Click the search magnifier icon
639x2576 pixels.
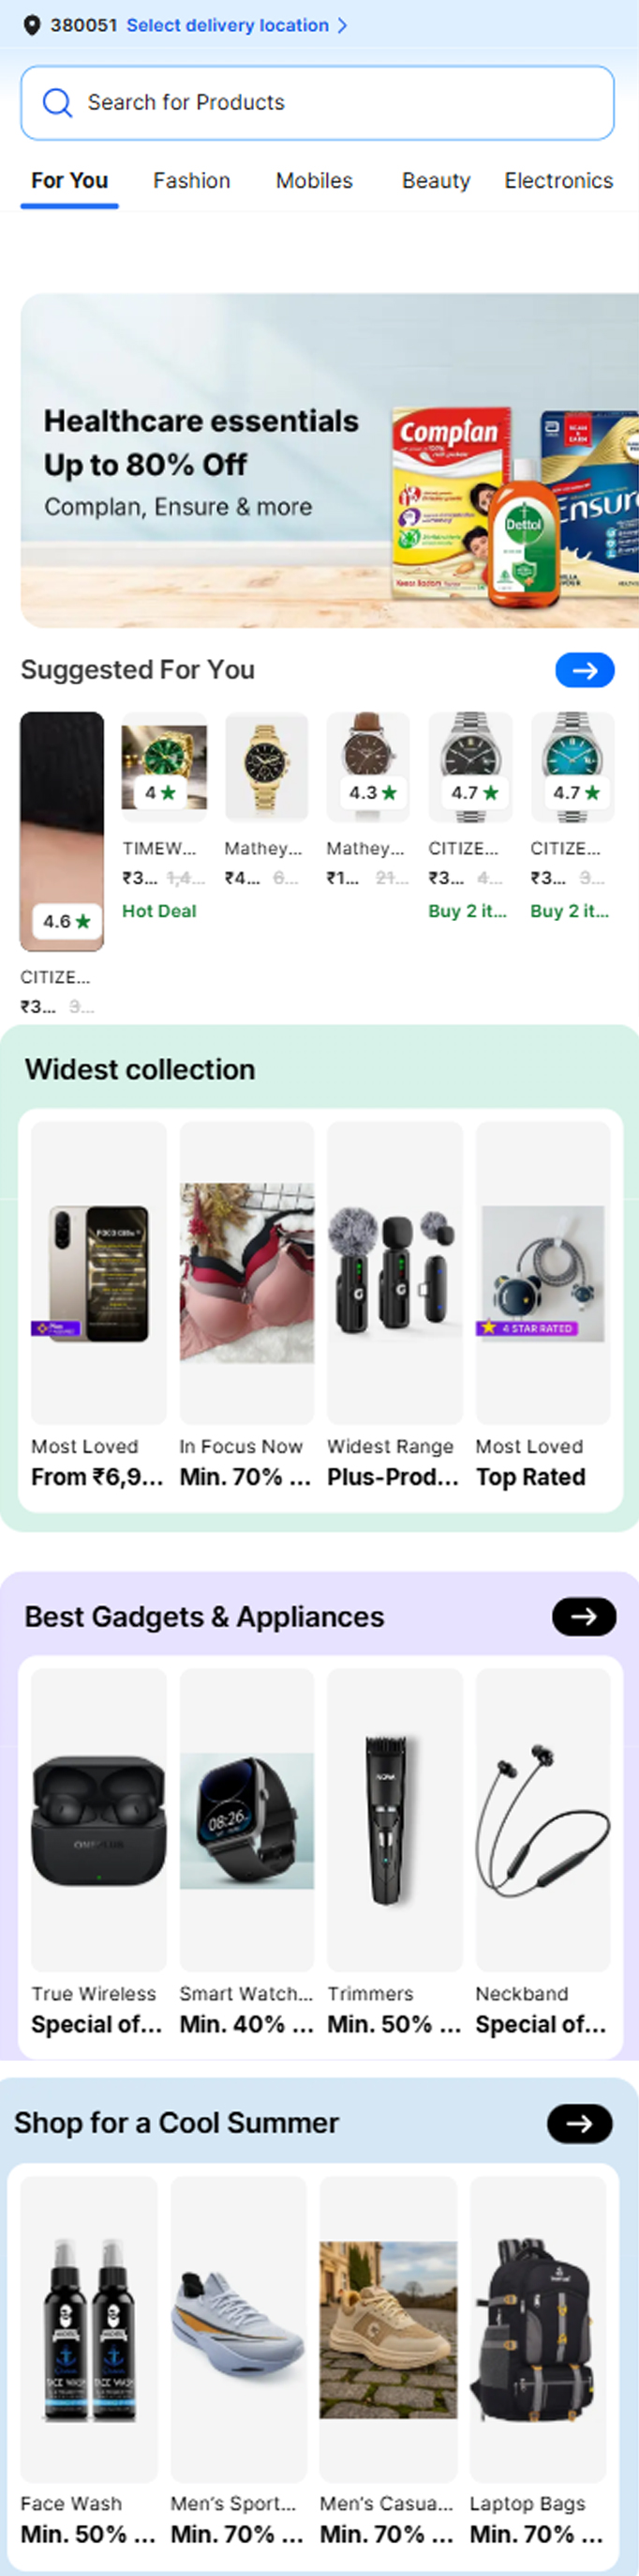pos(57,102)
